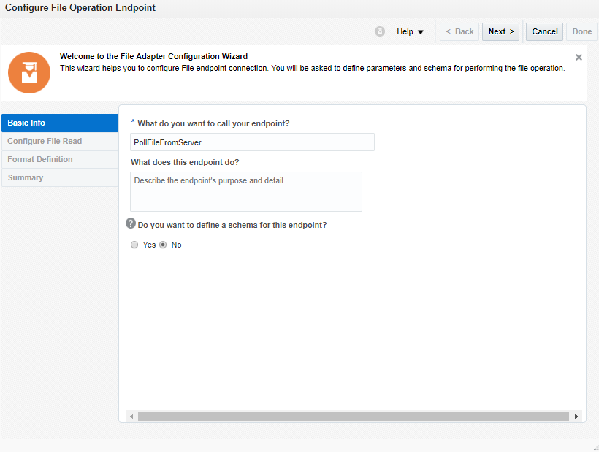Screen dimensions: 599x452
Task: Click the orange File Adapter wizard icon
Action: [29, 72]
